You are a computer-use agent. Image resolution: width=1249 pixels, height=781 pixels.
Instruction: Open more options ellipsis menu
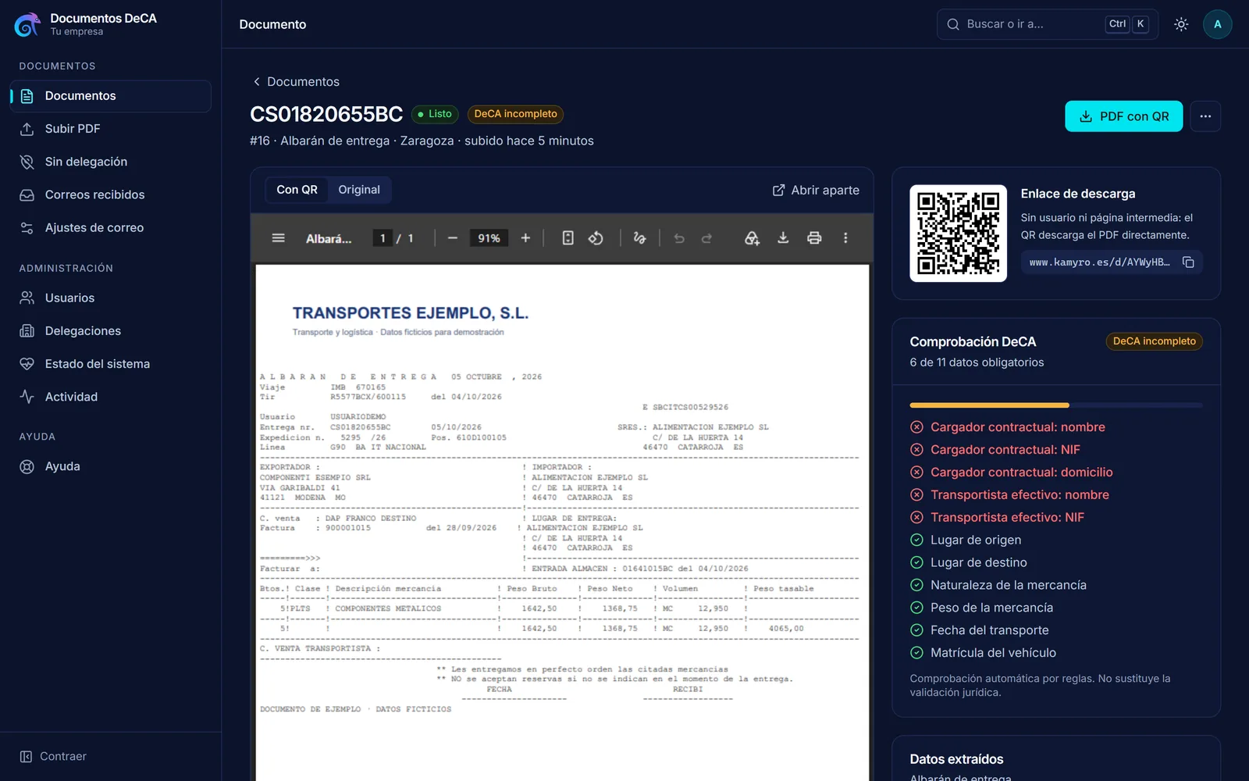click(x=1205, y=116)
